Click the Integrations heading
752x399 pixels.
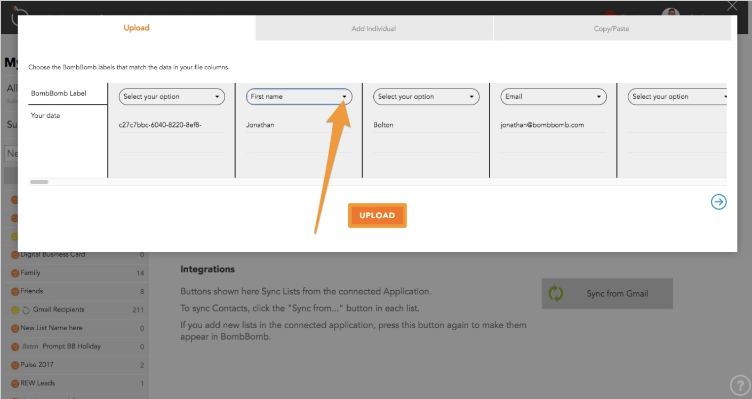[x=207, y=269]
